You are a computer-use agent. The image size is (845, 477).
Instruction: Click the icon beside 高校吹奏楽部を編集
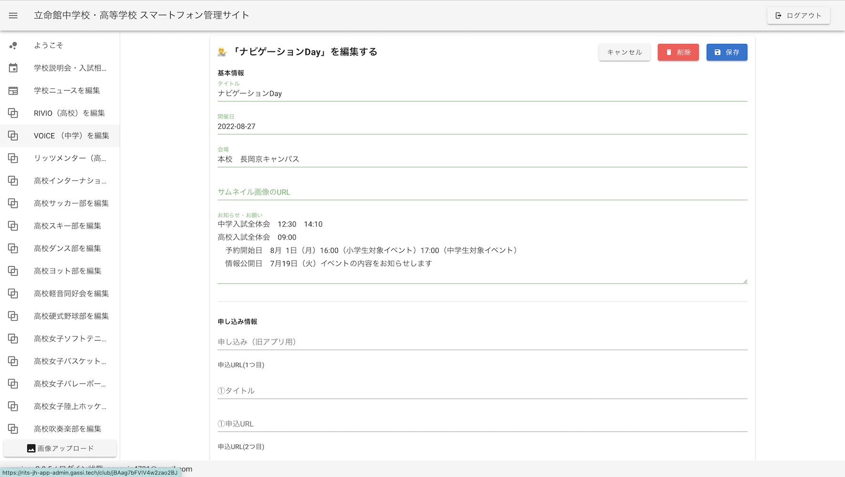click(13, 429)
